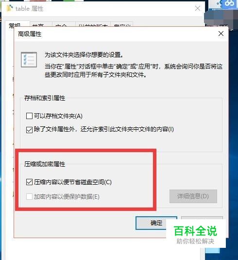Close the 高级属性 dialog
Viewport: 238px width, 260px height.
tap(221, 34)
